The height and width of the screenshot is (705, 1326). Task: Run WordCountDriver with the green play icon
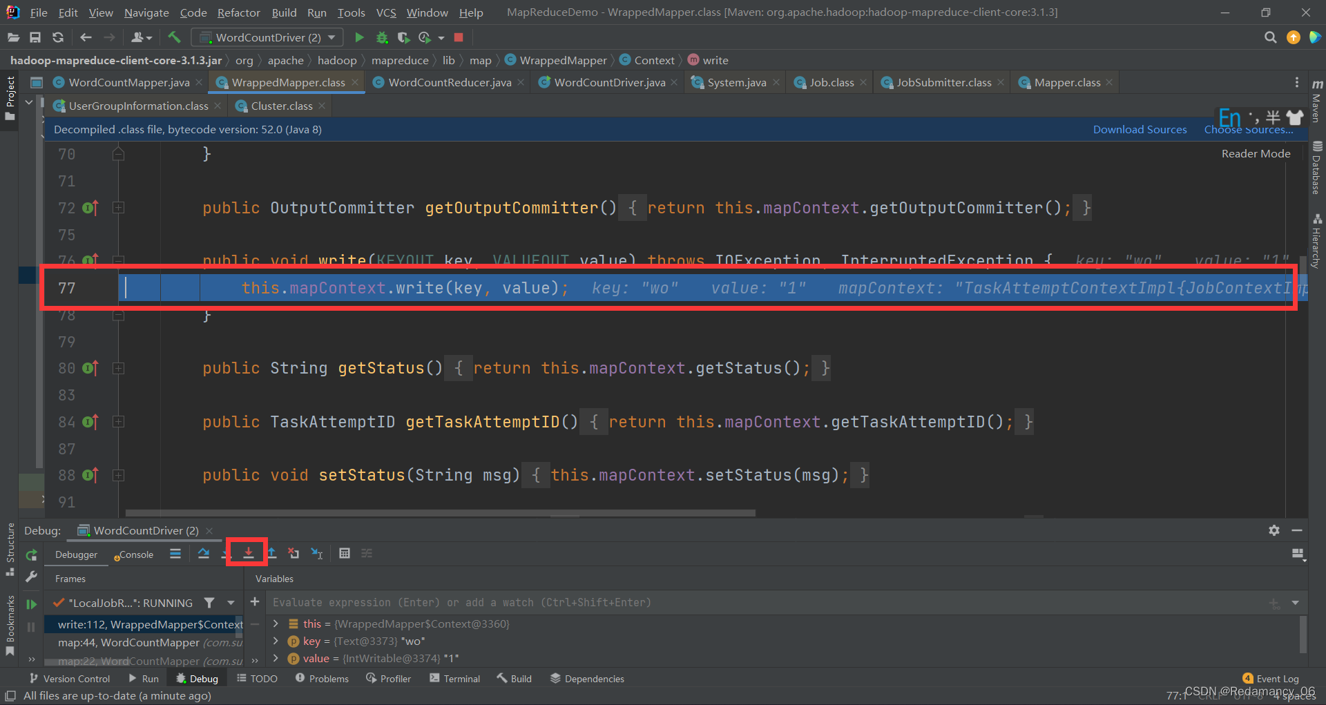(359, 37)
